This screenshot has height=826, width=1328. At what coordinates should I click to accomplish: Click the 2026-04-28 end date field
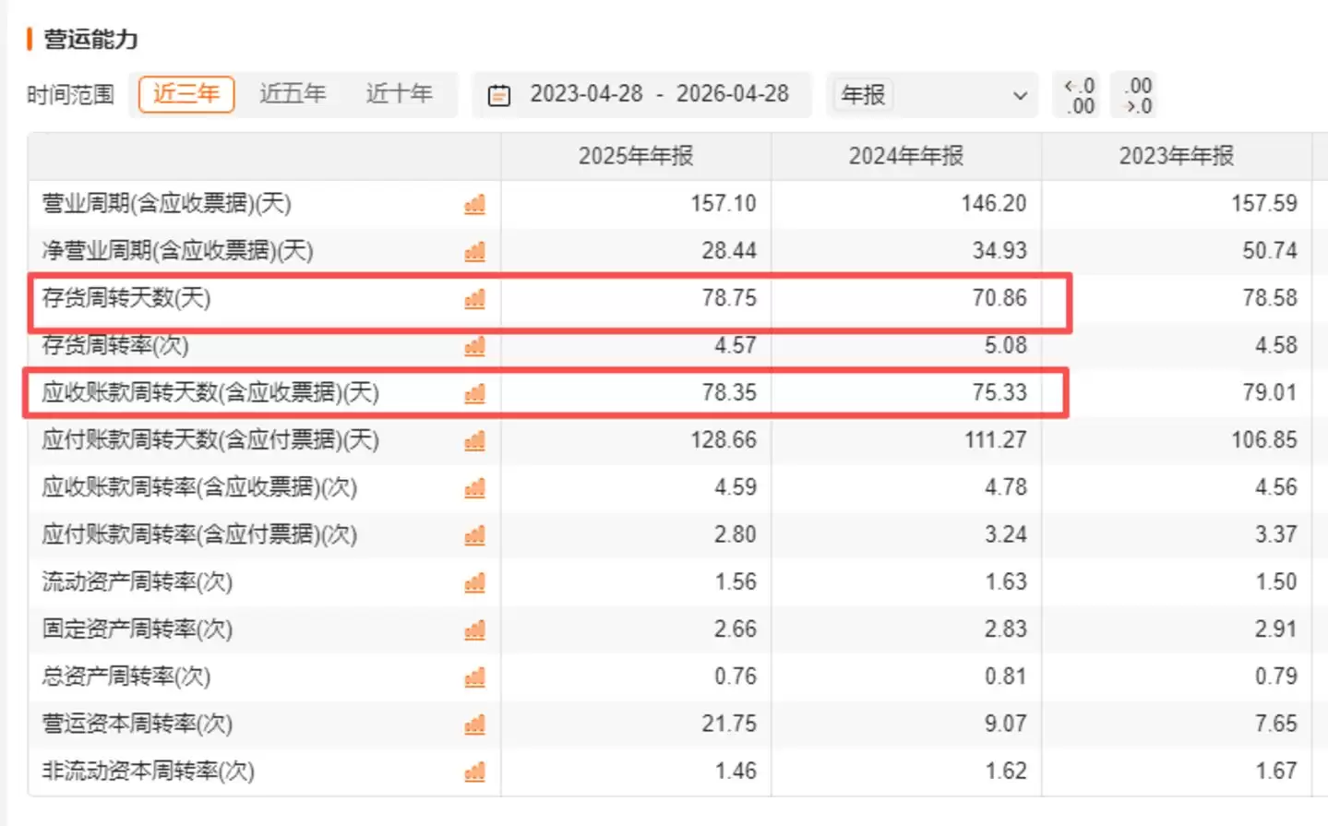click(732, 94)
